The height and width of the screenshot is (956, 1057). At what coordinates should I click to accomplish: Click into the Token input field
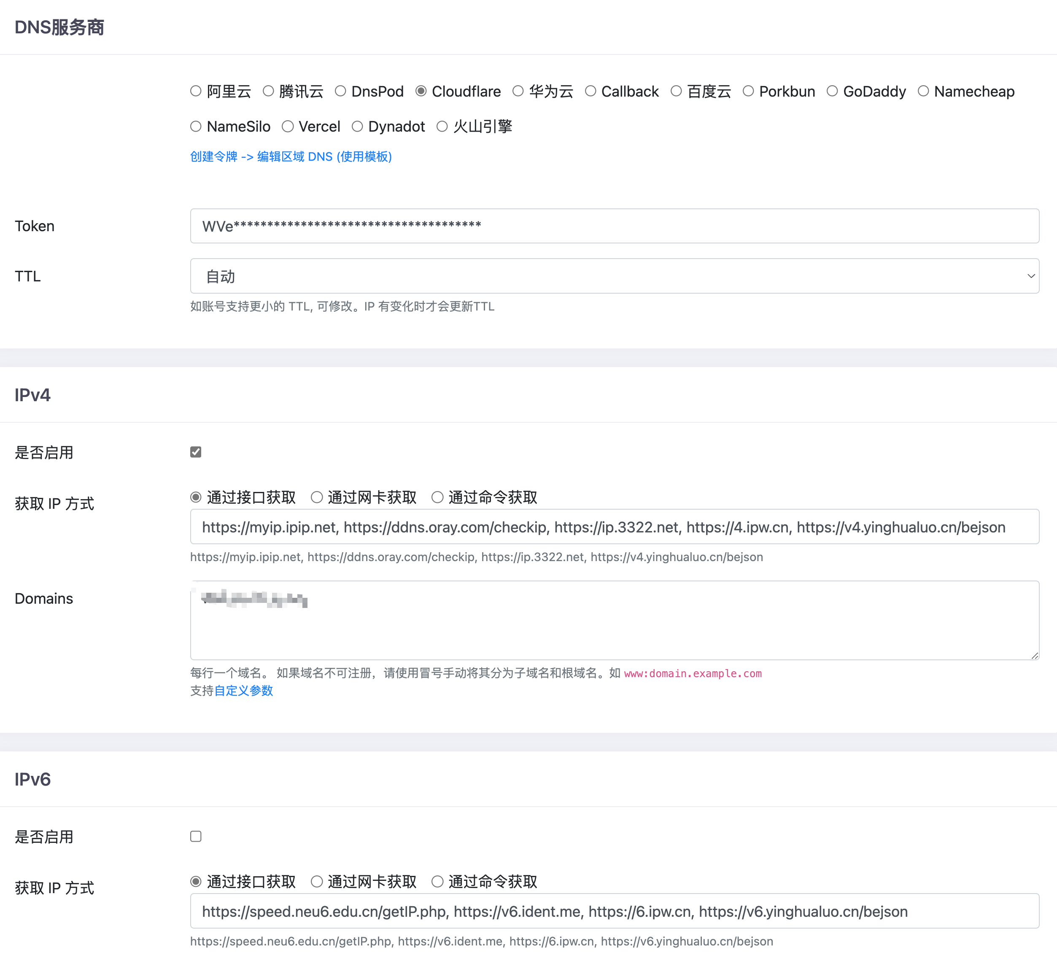[x=614, y=226]
